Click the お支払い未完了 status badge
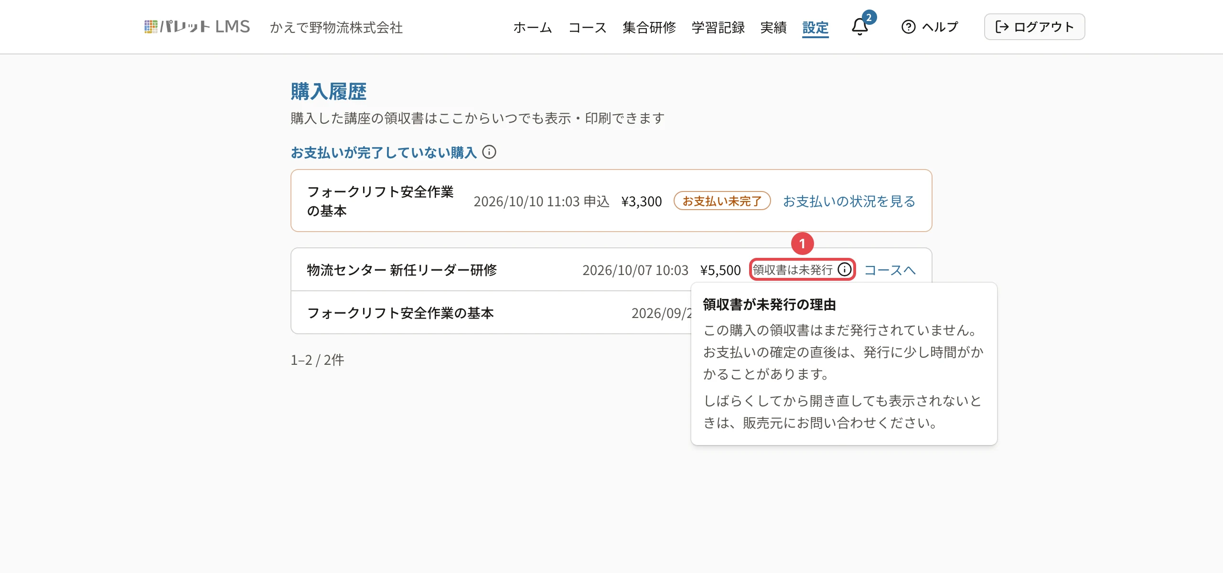The height and width of the screenshot is (573, 1223). point(722,201)
